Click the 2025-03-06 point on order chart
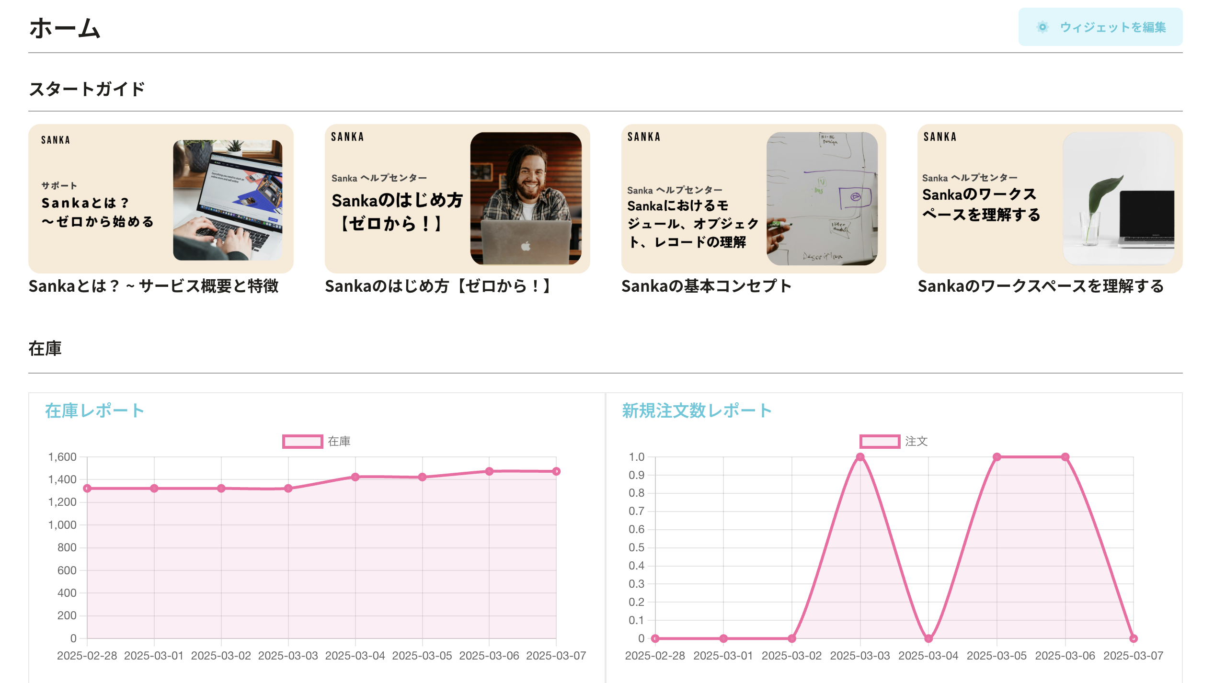The image size is (1214, 683). click(1065, 457)
